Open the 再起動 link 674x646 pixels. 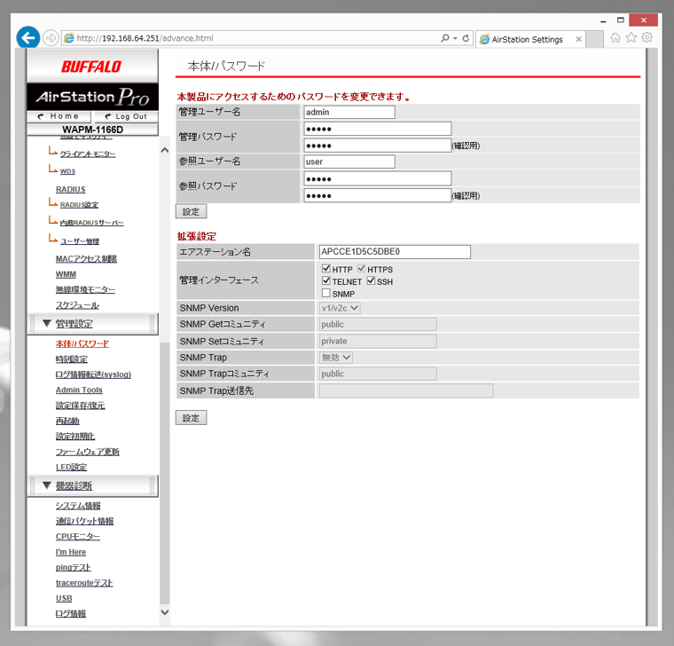coord(67,421)
